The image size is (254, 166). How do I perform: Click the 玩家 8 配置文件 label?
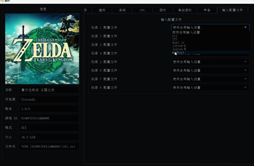tap(104, 87)
